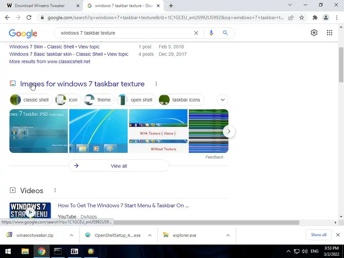Screen dimensions: 344x258
Task: Expand options for winaerotweaker.zip download
Action: 72,235
